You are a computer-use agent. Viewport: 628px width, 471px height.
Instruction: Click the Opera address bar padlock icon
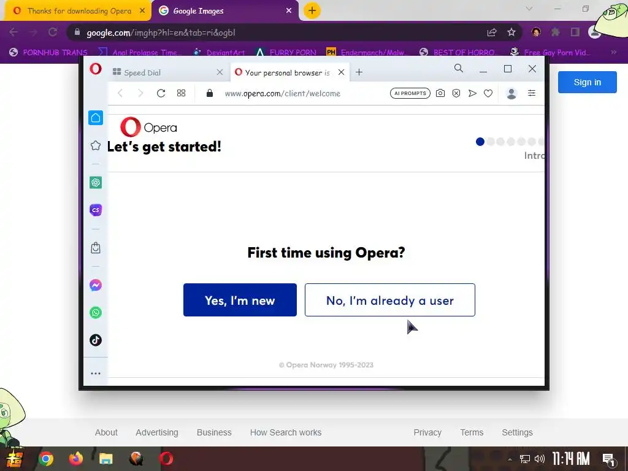(x=210, y=93)
